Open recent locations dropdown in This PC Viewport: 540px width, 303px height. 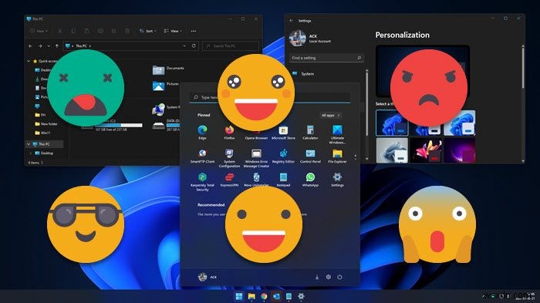click(x=49, y=45)
